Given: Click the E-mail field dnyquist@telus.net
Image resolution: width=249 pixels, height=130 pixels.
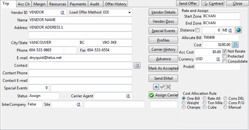Looking at the screenshot, I should pos(80,58).
